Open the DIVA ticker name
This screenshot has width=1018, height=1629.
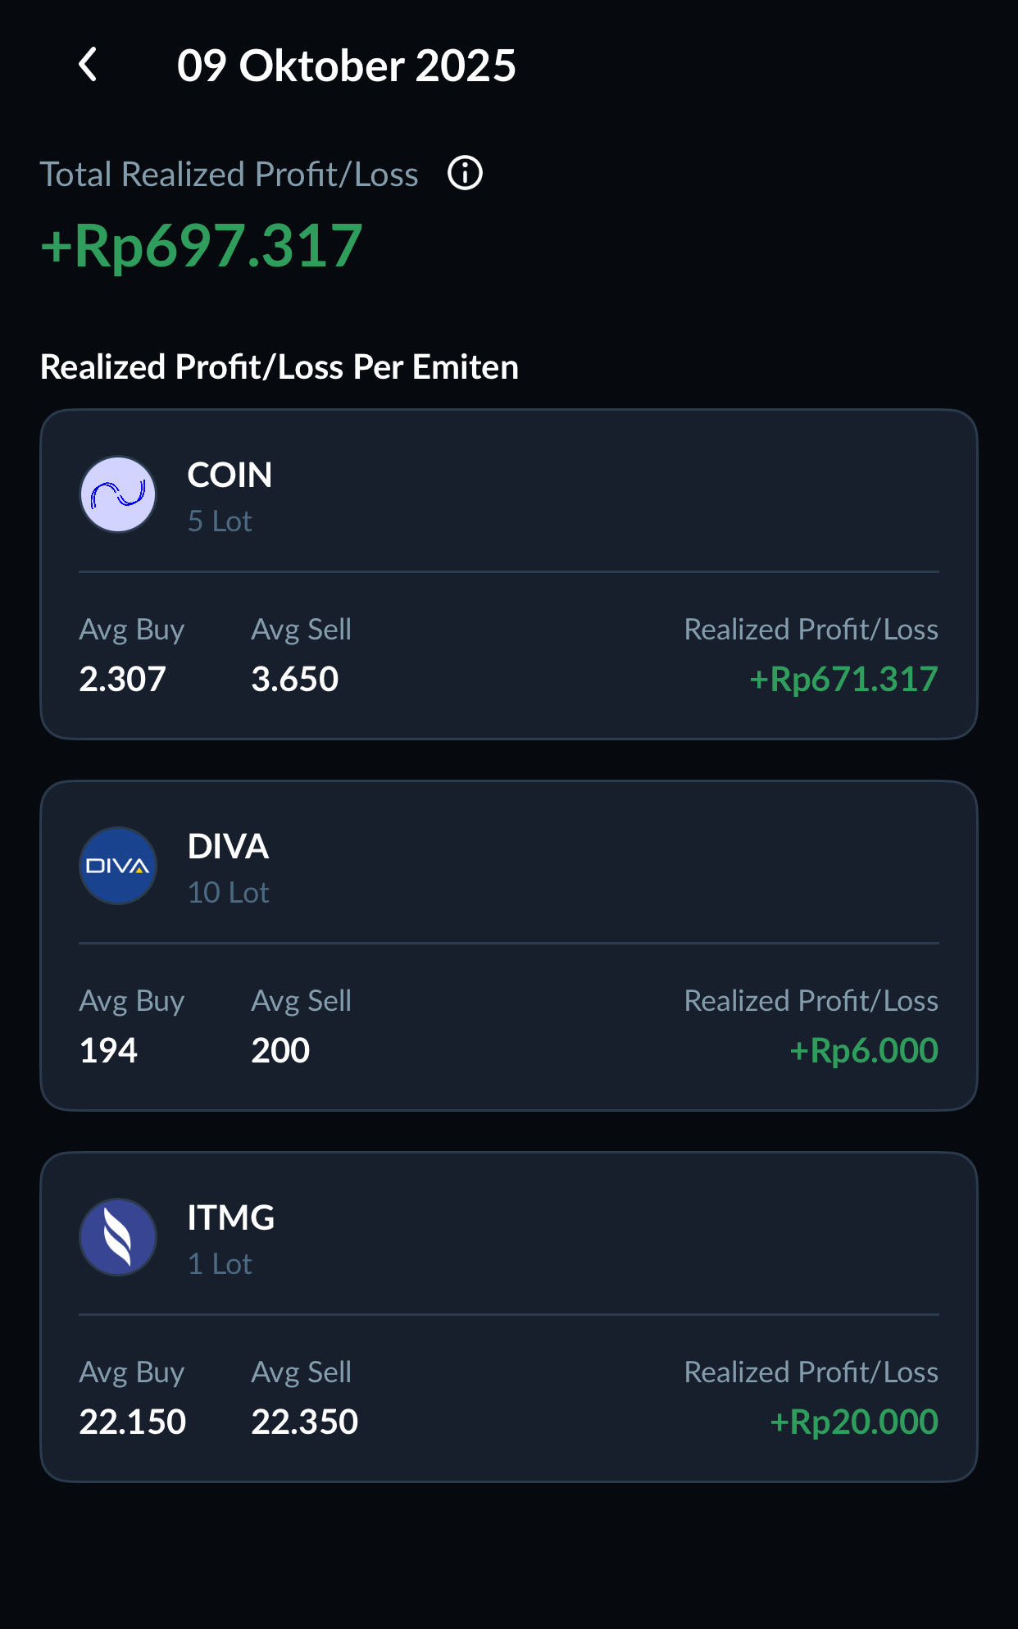(228, 847)
